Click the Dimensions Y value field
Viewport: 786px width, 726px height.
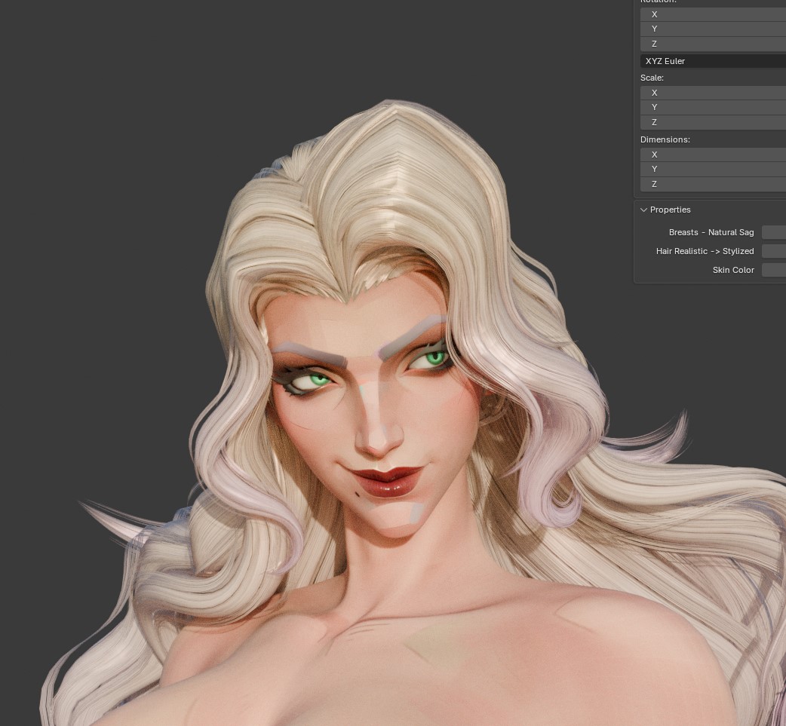click(713, 170)
